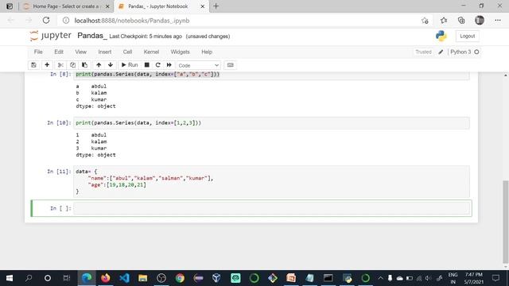Open the Cell menu
This screenshot has width=509, height=286.
tap(127, 52)
